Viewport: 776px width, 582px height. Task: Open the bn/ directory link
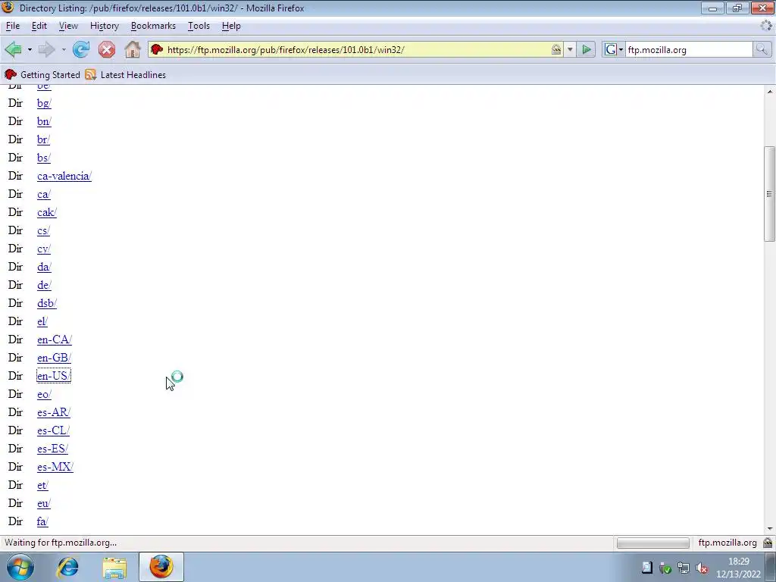[x=44, y=122]
